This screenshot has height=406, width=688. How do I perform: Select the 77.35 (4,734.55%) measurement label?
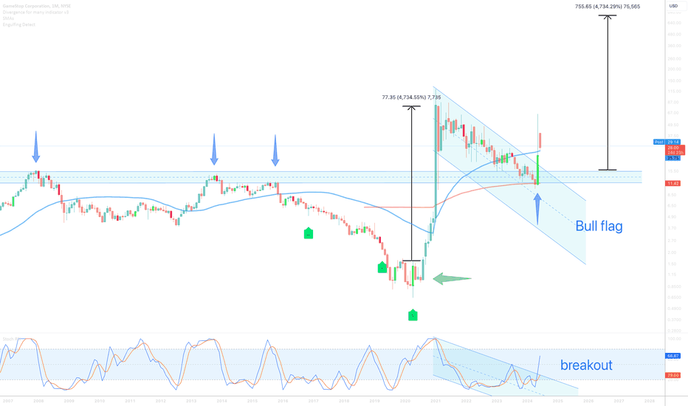411,97
